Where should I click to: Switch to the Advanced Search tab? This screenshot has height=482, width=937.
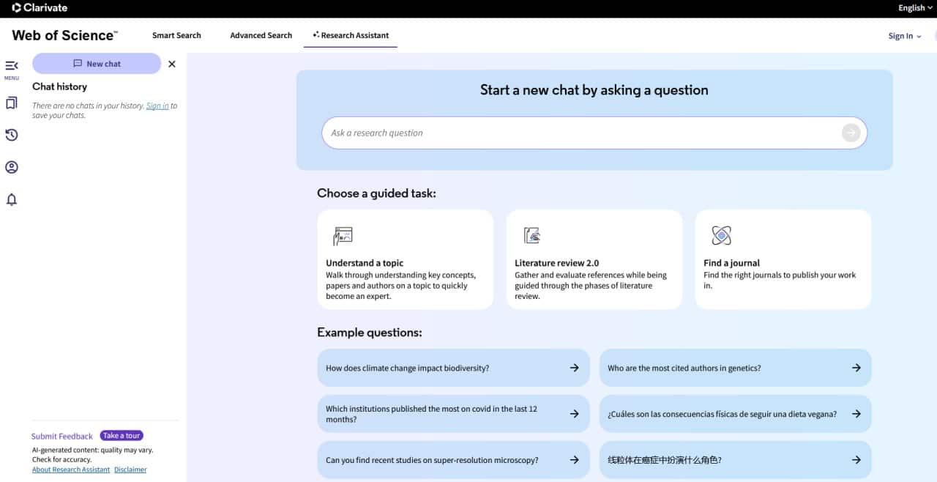(x=261, y=35)
